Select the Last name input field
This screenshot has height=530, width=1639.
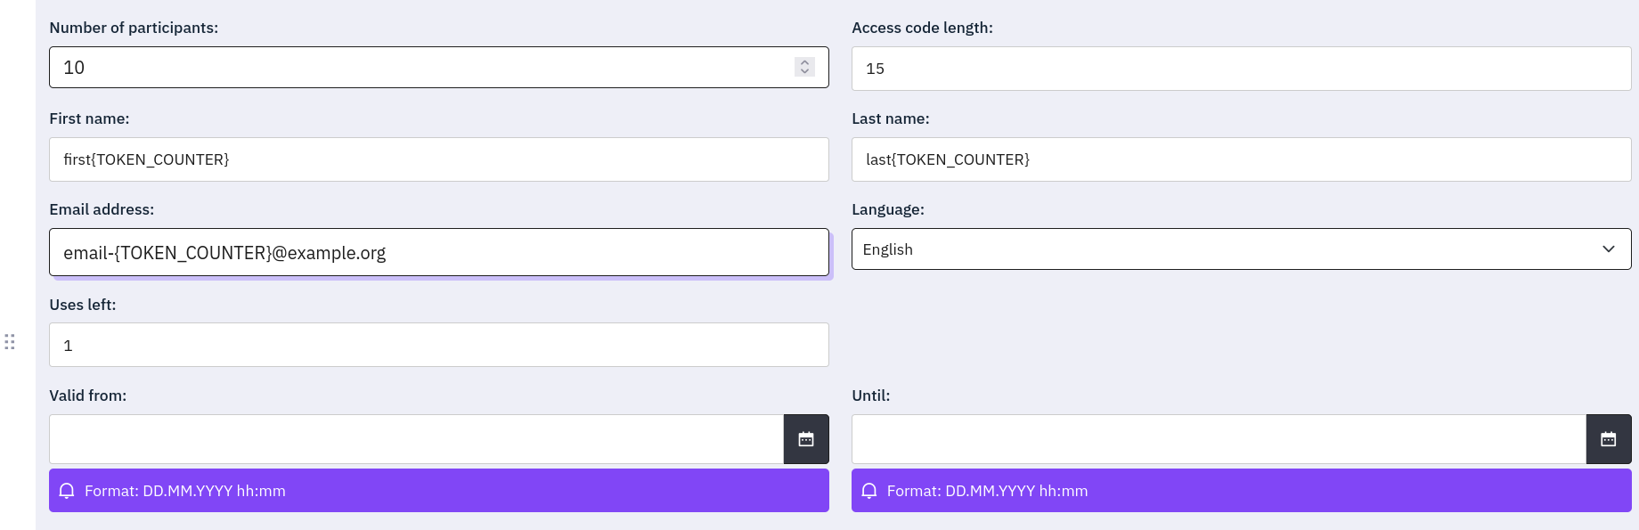tap(1242, 159)
